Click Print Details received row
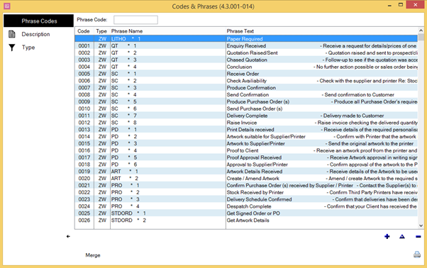Screen dimensions: 427x268 [x=246, y=130]
